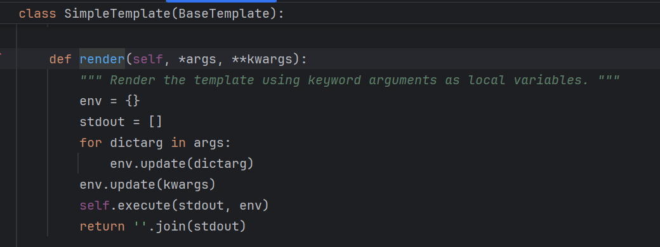The width and height of the screenshot is (660, 247).
Task: Click env.update(dictarg) inside the loop
Action: coord(182,163)
